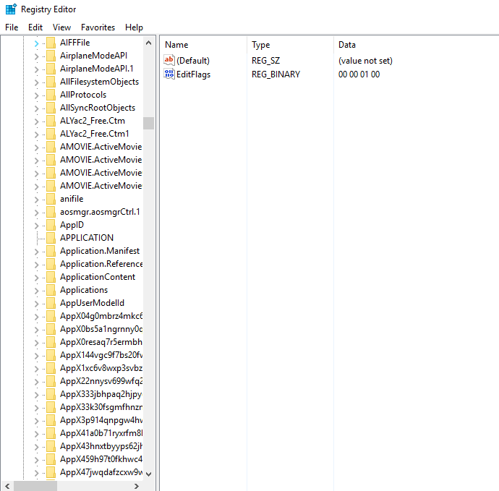Click the (Default) string value icon
This screenshot has width=499, height=491.
[169, 60]
